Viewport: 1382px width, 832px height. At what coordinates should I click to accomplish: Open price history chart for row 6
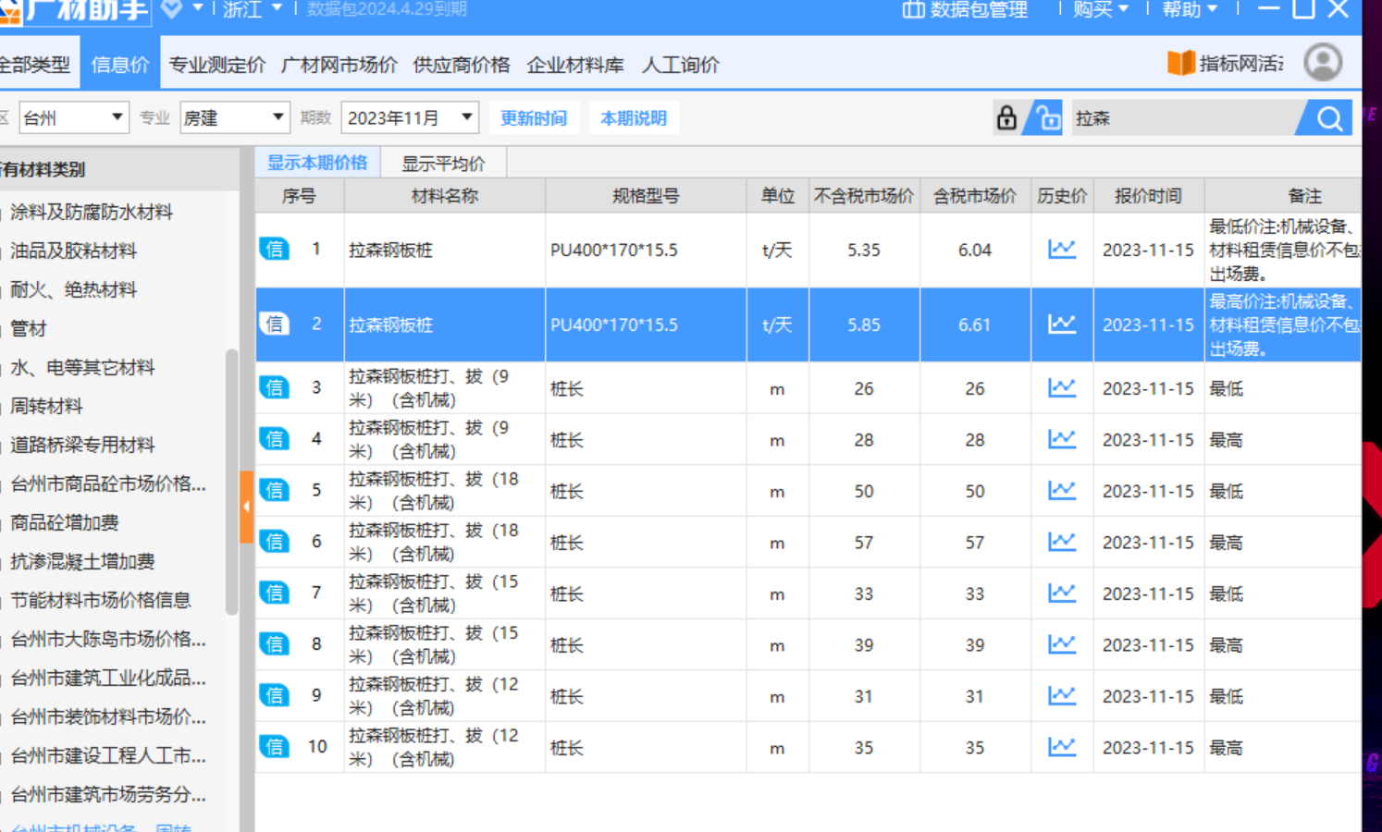(x=1062, y=542)
